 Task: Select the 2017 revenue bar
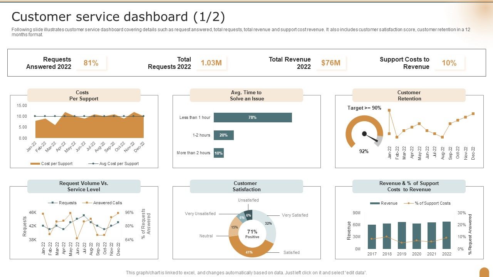pyautogui.click(x=372, y=237)
